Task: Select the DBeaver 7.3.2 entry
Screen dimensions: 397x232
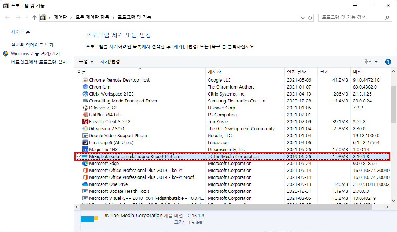Action: (x=103, y=108)
